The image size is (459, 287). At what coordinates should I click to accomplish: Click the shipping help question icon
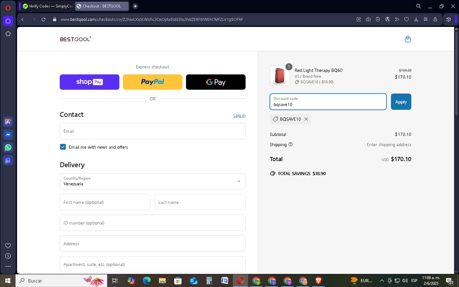click(x=290, y=144)
